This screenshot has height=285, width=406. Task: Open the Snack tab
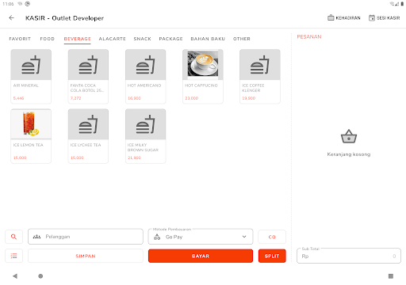pos(142,39)
